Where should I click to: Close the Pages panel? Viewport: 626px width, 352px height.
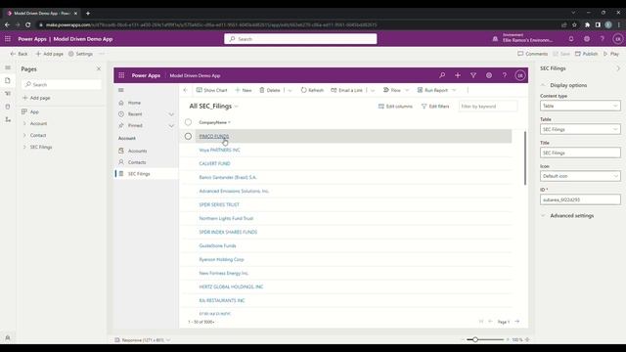99,69
